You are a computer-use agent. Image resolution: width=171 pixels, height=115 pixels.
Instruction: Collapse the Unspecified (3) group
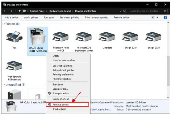point(4,85)
